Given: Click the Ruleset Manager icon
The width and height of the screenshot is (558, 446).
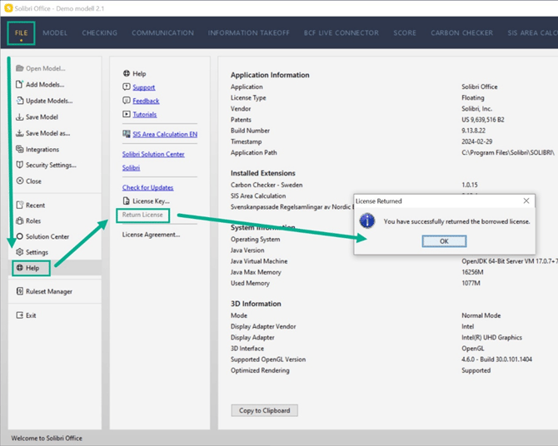Looking at the screenshot, I should pyautogui.click(x=19, y=291).
